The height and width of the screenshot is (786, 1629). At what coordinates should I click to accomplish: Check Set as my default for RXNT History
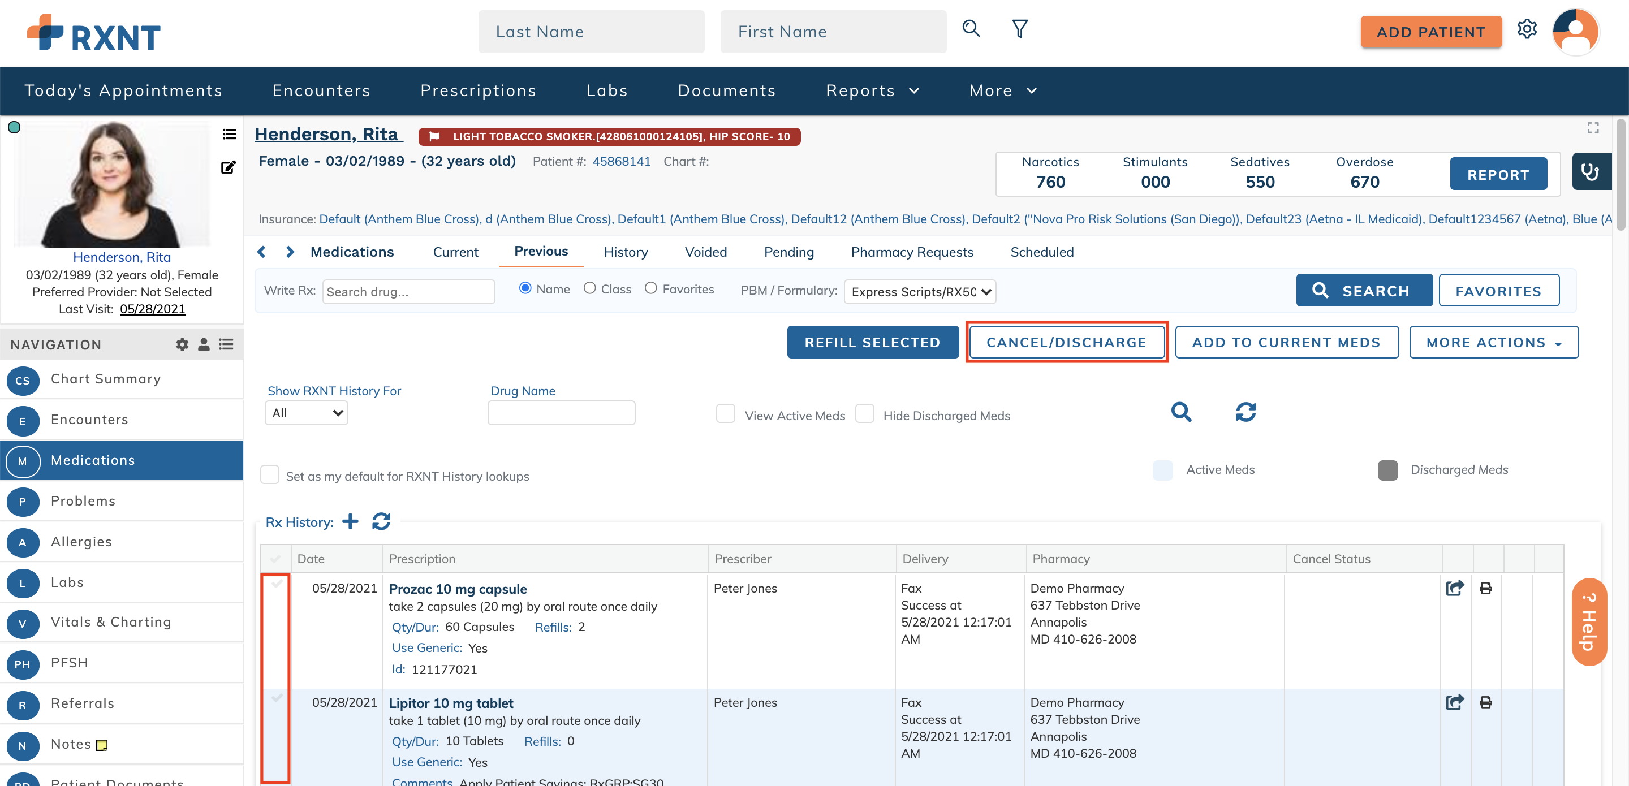[x=270, y=475]
